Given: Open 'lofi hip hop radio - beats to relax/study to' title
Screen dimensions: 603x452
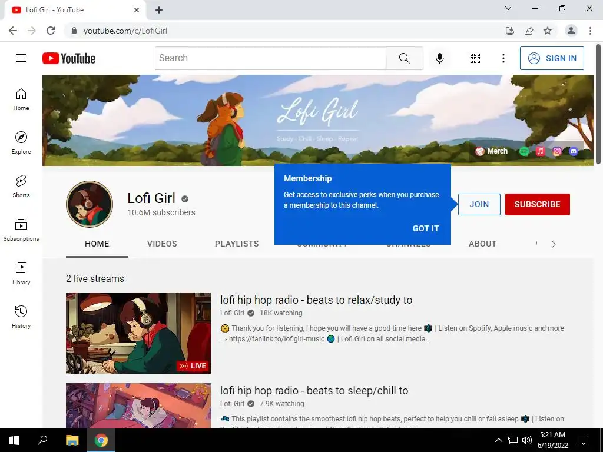Looking at the screenshot, I should (316, 300).
